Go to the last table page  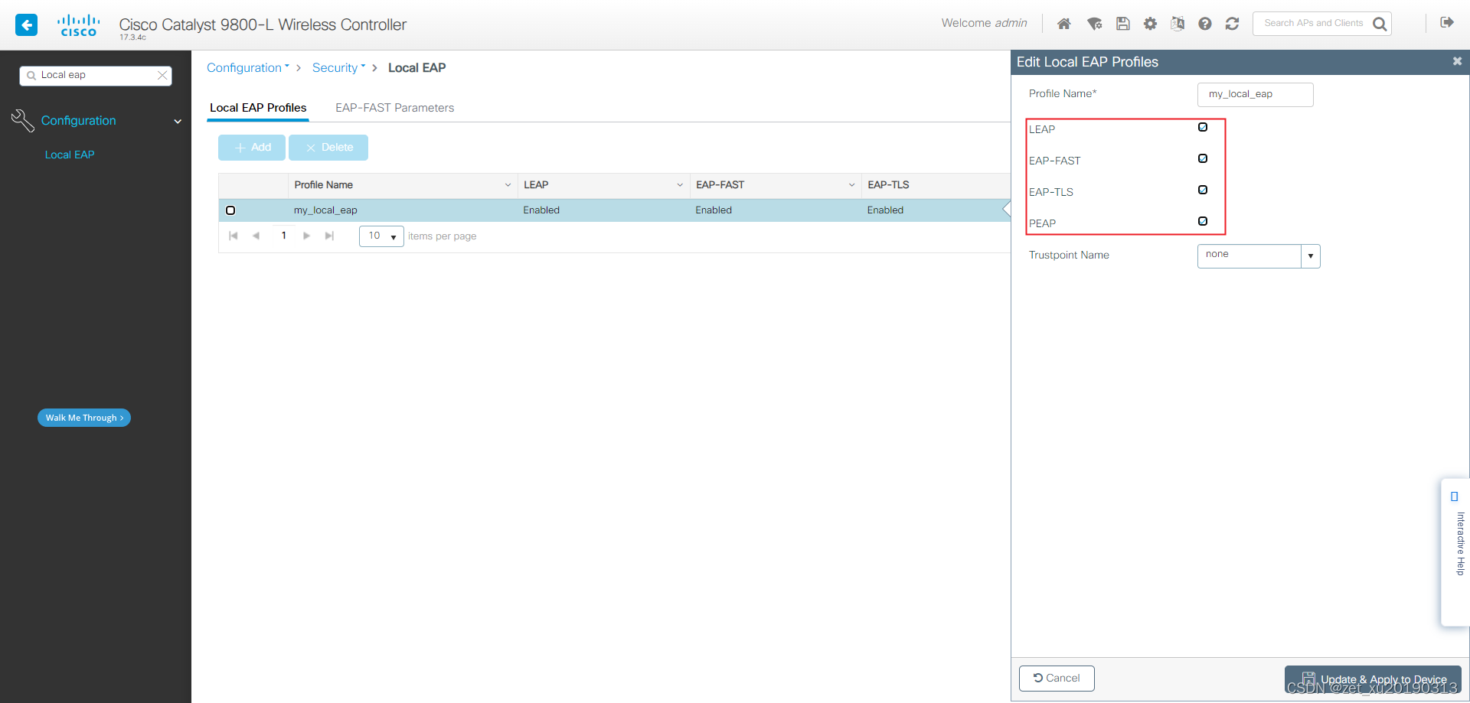329,236
